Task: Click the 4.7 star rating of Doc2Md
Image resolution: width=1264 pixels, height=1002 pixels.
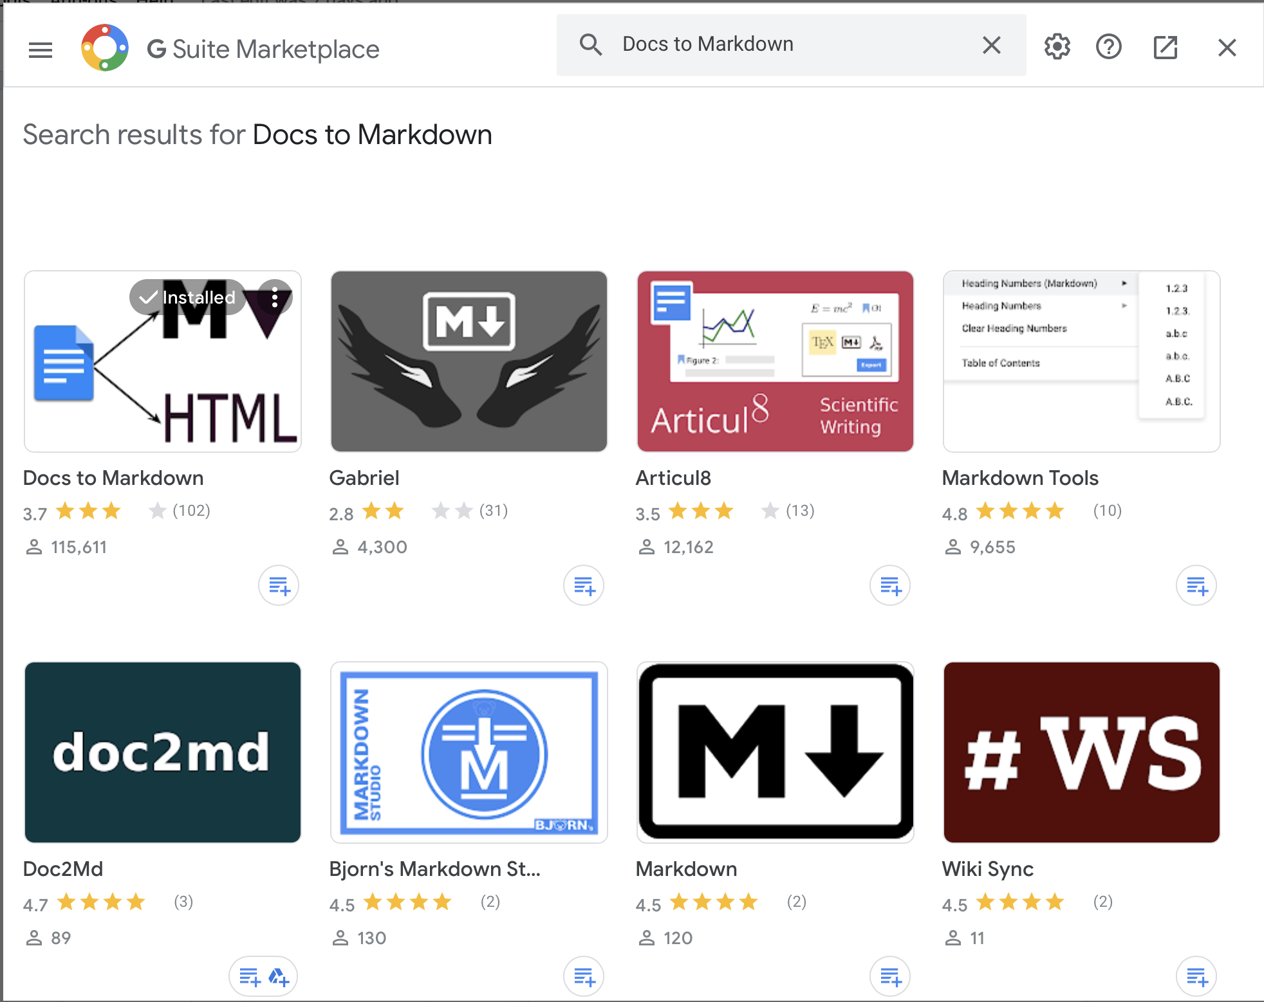Action: coord(84,903)
